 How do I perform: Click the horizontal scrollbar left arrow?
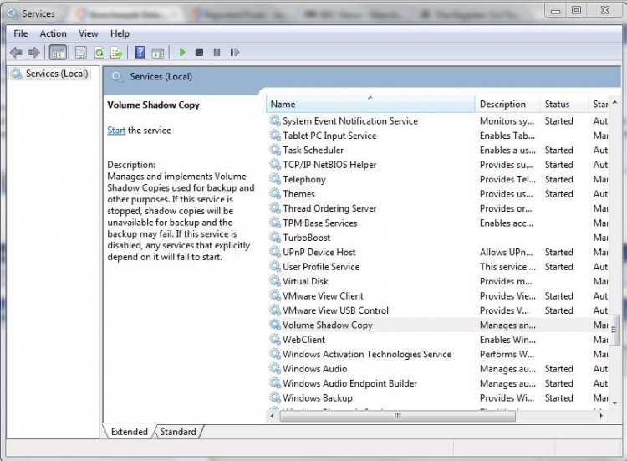click(273, 416)
